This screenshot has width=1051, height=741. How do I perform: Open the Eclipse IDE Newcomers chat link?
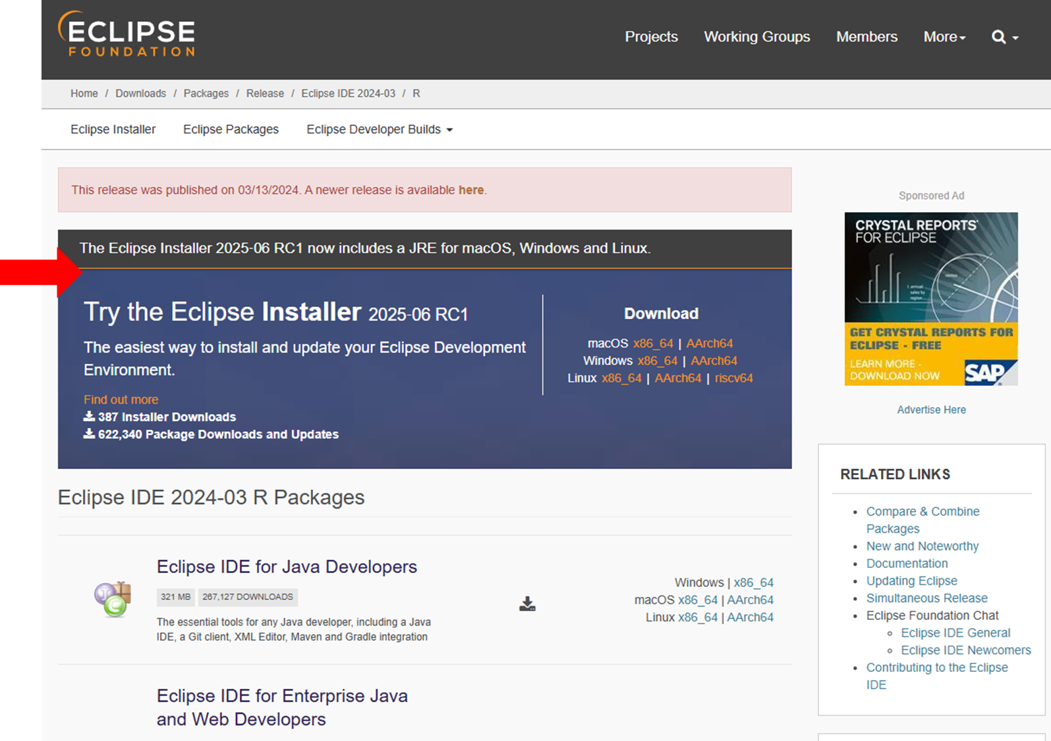tap(966, 650)
